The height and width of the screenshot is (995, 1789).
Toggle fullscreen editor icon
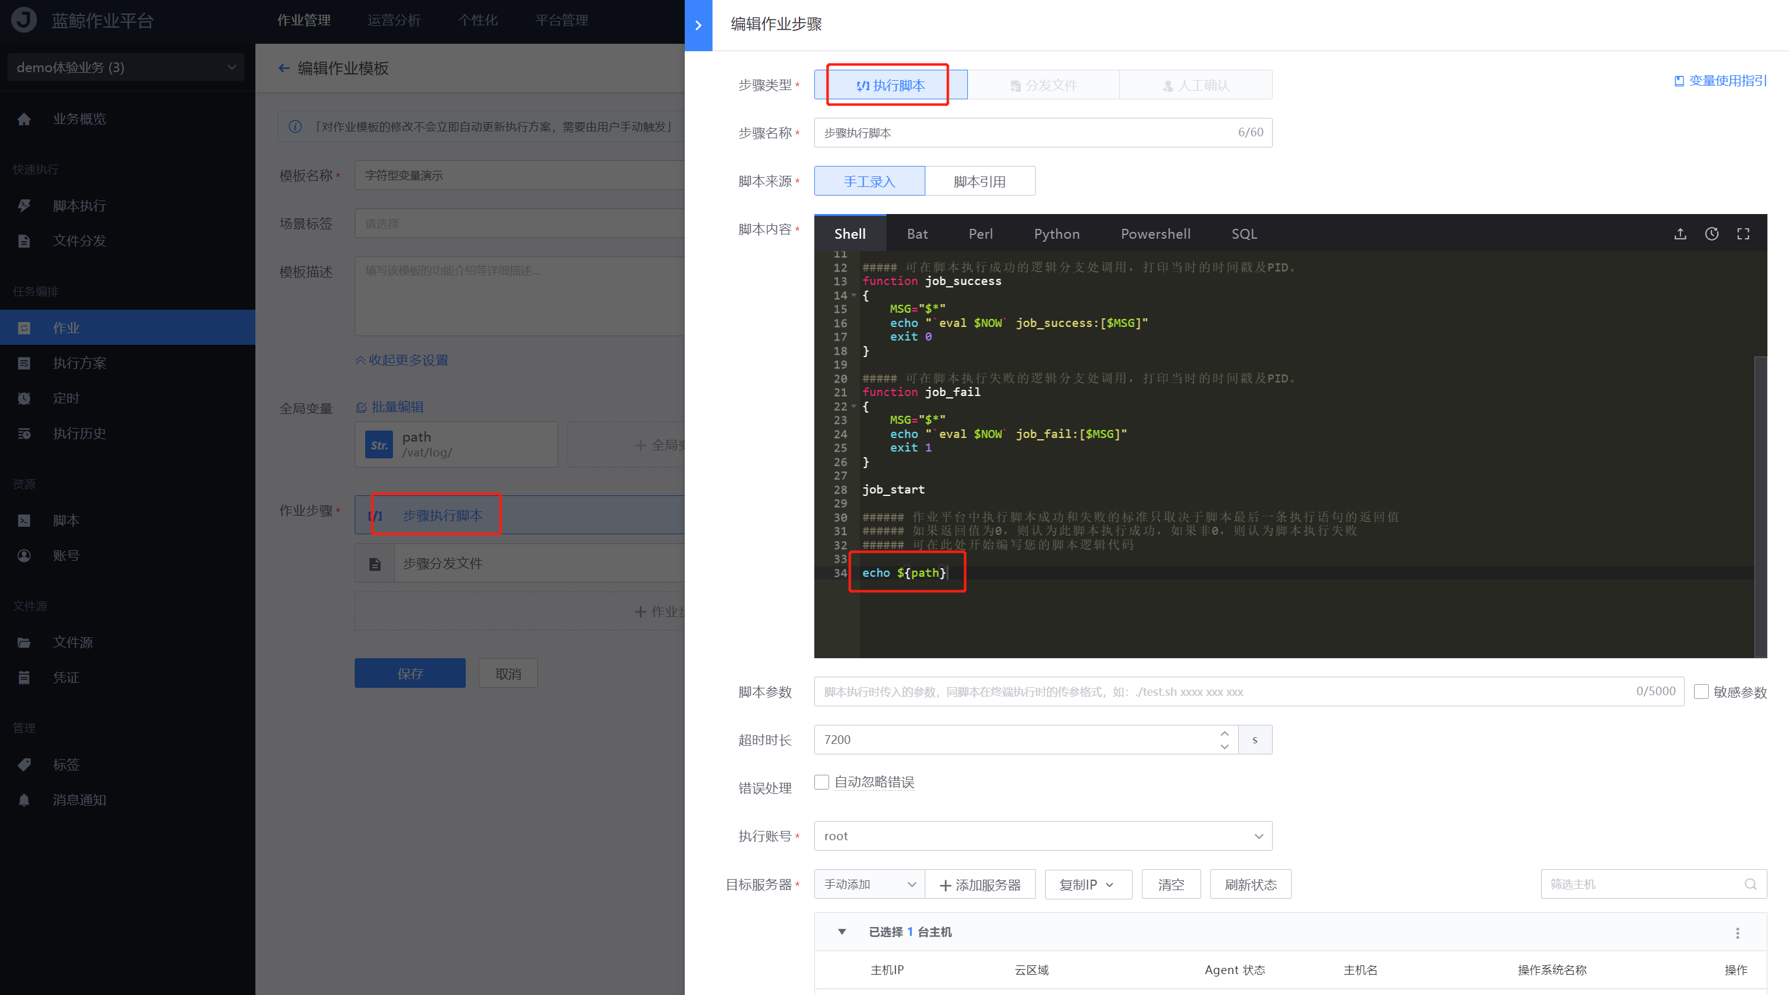pyautogui.click(x=1743, y=234)
